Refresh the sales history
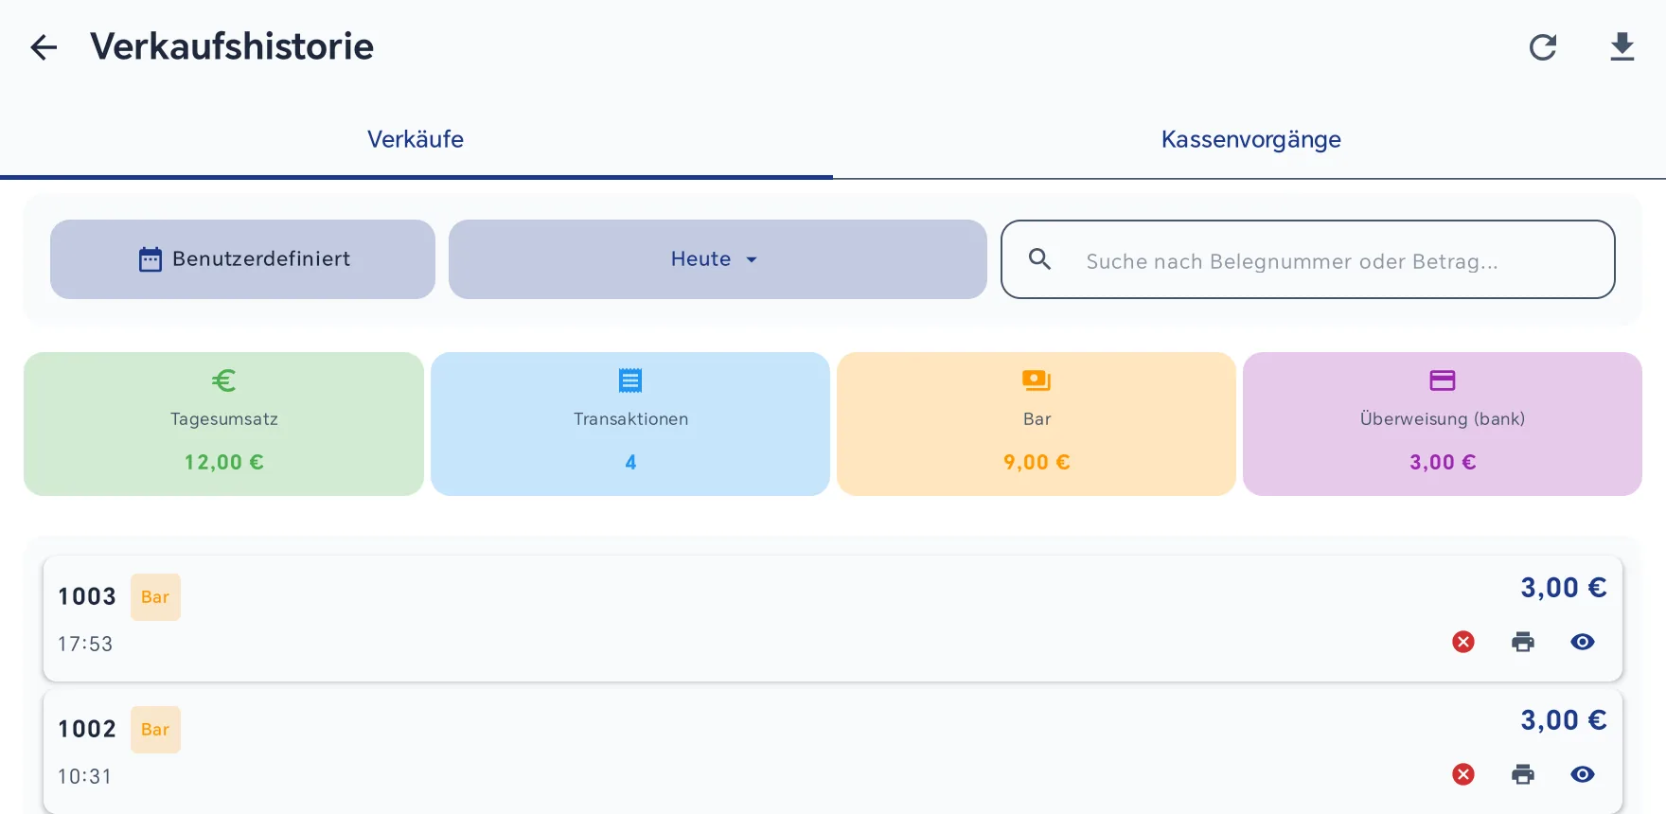Screen dimensions: 1666x814 click(1543, 47)
